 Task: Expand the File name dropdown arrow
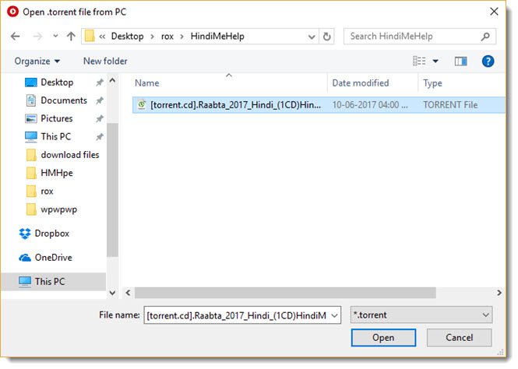(334, 315)
